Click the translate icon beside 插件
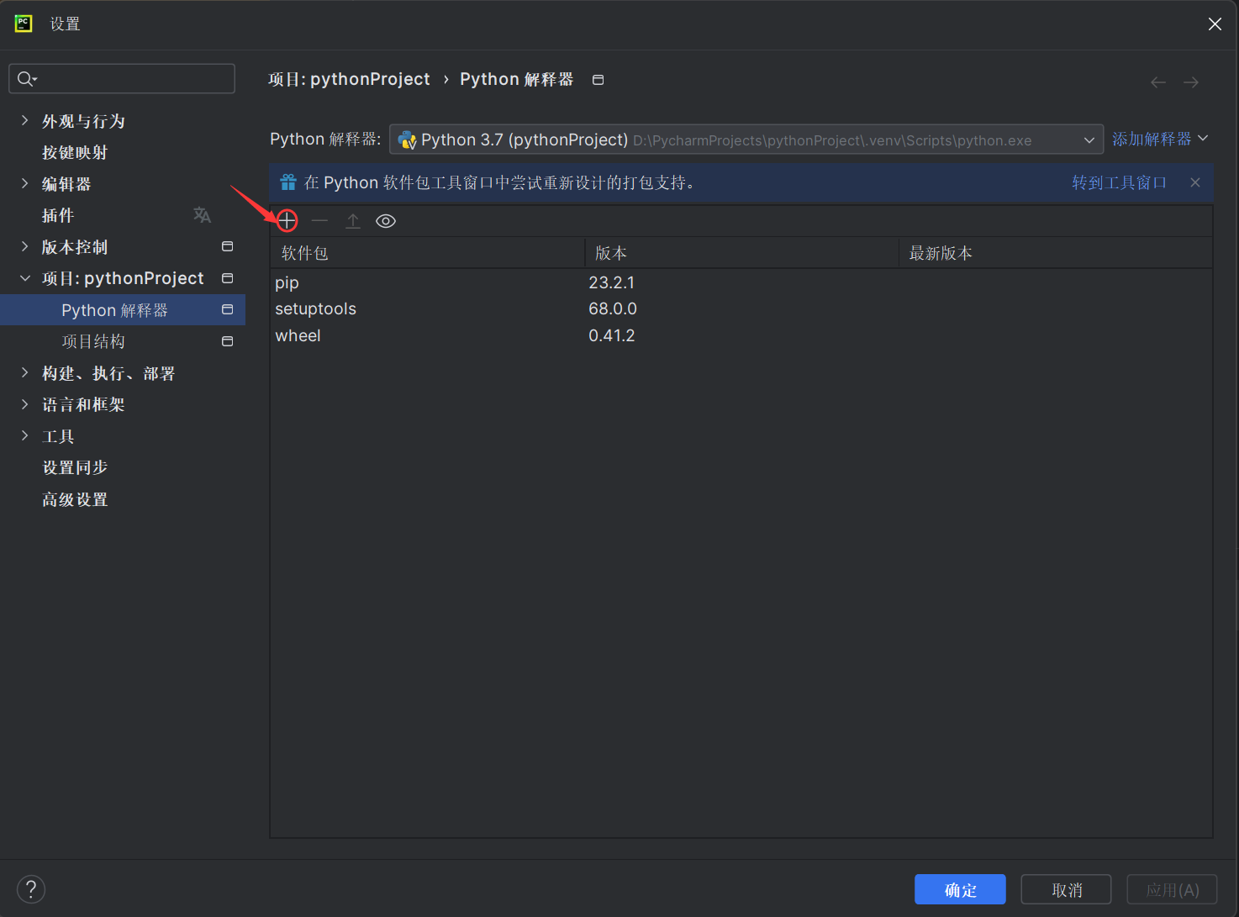The image size is (1239, 917). pyautogui.click(x=202, y=215)
